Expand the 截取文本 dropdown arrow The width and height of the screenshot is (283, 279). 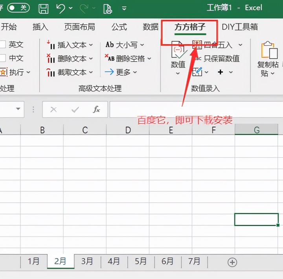click(x=91, y=72)
